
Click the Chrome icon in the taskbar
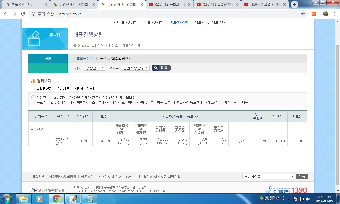point(56,198)
